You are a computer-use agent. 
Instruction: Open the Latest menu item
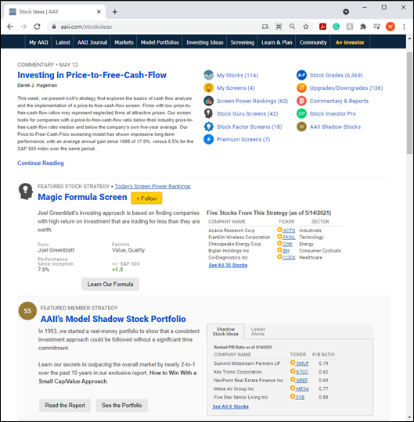(x=63, y=42)
